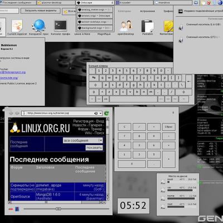
Task: Open the 'Галерея' link
Action: [x=95, y=125]
